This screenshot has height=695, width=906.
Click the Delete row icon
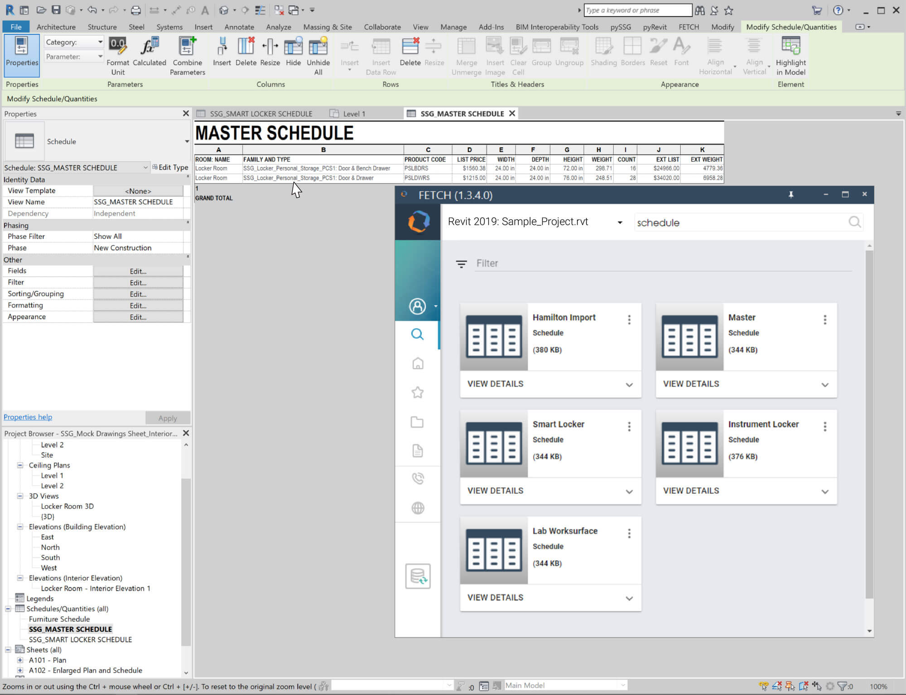410,46
